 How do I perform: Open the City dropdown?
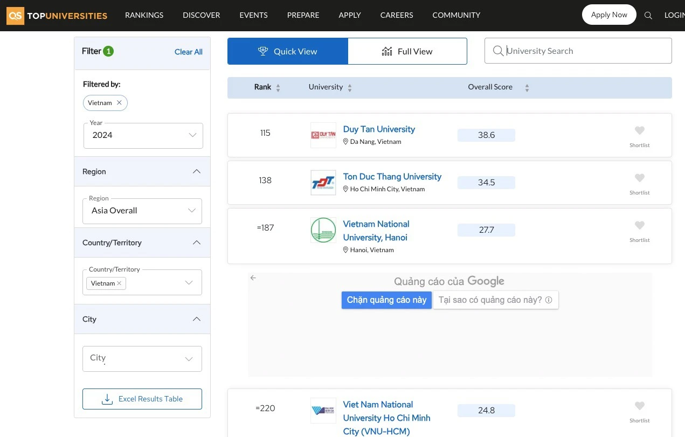[x=142, y=358]
